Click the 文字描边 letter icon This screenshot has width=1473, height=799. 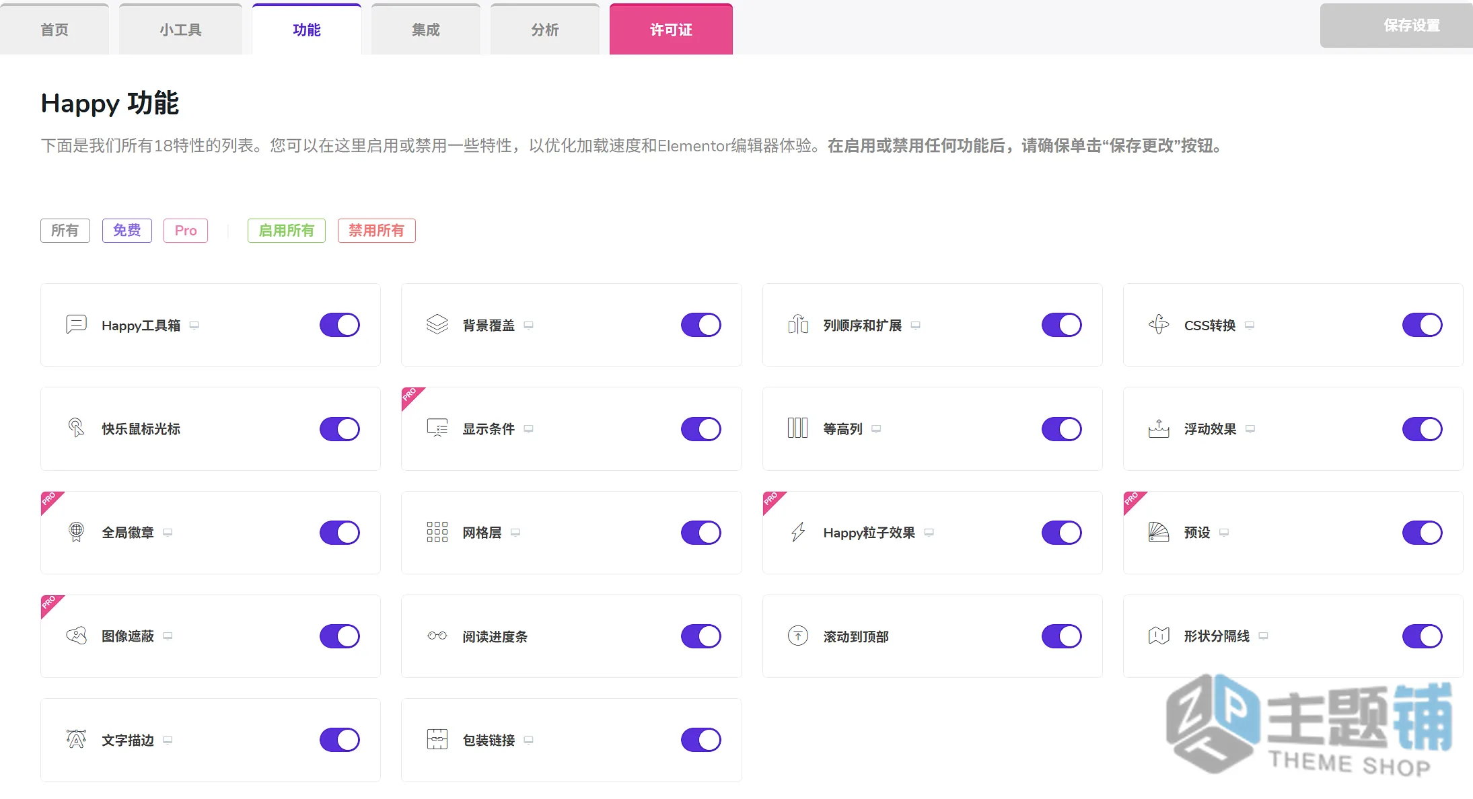[x=76, y=739]
